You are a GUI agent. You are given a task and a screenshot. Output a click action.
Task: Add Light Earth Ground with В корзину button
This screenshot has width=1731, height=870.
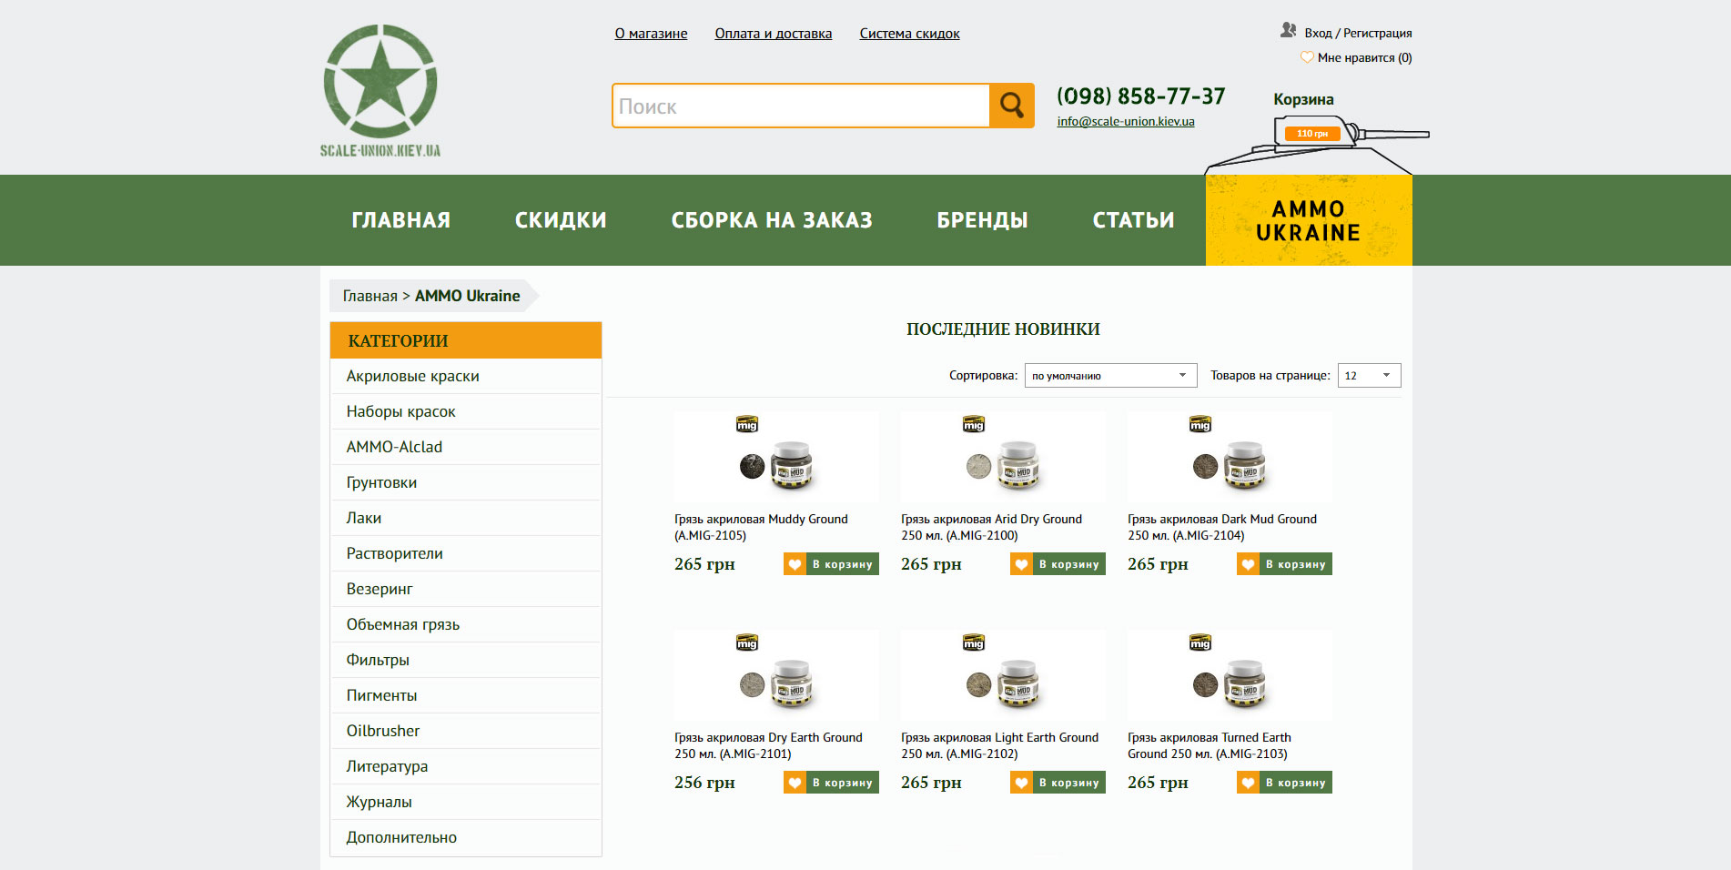[1068, 783]
